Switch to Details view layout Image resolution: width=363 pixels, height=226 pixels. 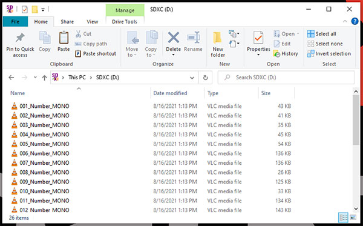tap(343, 218)
